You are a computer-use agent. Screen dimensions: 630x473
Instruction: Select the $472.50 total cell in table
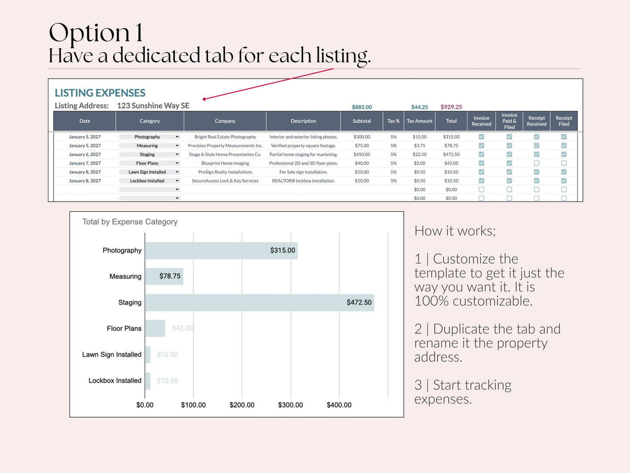coord(451,154)
